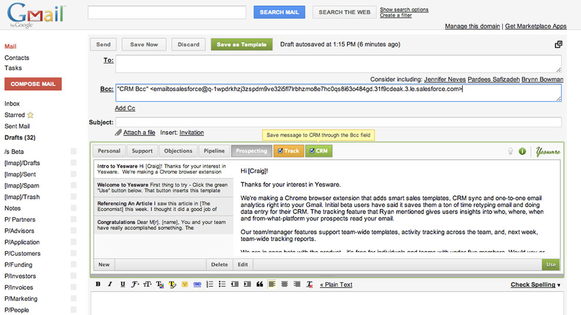Click the Create a filter link

(x=396, y=15)
